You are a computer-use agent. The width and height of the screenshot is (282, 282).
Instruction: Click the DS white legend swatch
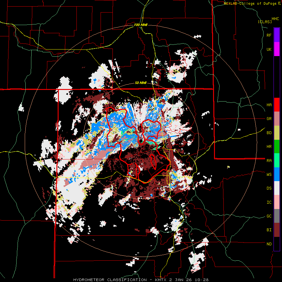pyautogui.click(x=277, y=188)
